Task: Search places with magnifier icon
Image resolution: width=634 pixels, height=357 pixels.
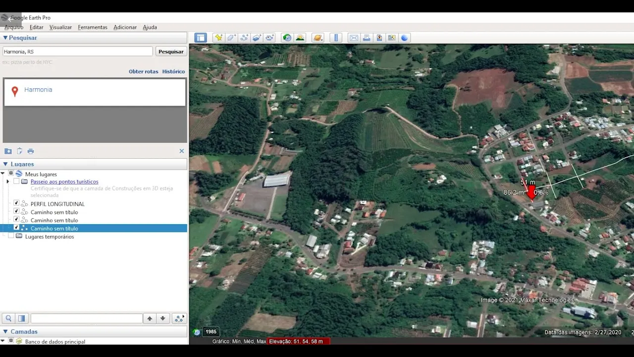Action: (x=8, y=318)
